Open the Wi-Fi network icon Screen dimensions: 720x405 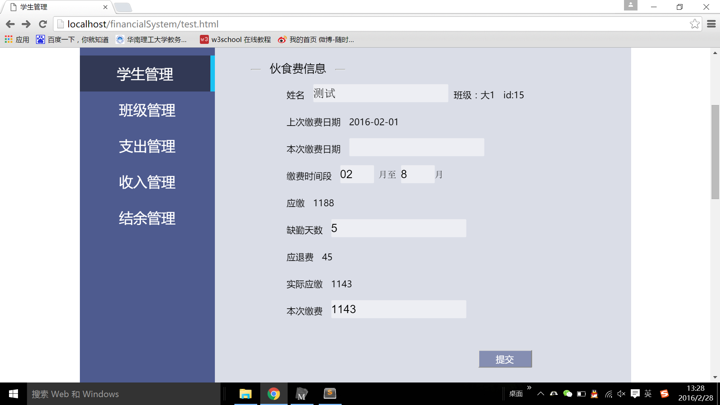pyautogui.click(x=609, y=394)
